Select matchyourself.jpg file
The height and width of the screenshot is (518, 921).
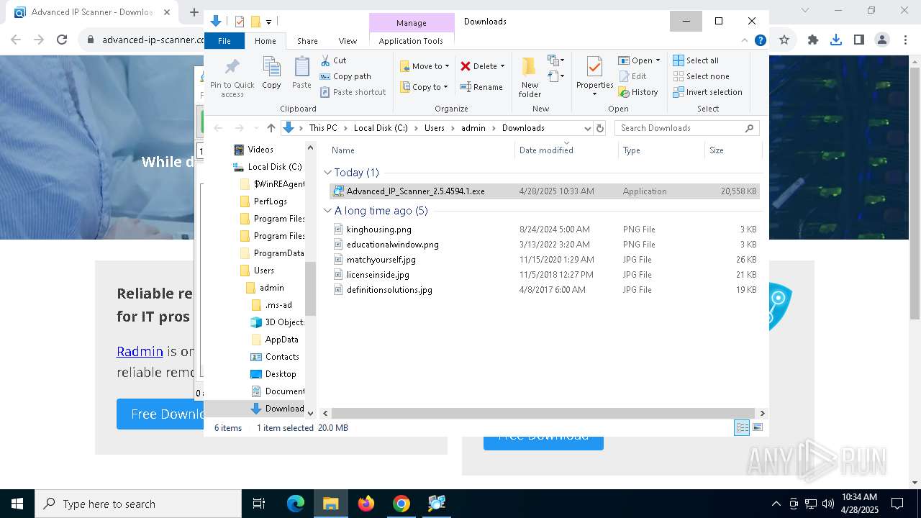pos(545,260)
